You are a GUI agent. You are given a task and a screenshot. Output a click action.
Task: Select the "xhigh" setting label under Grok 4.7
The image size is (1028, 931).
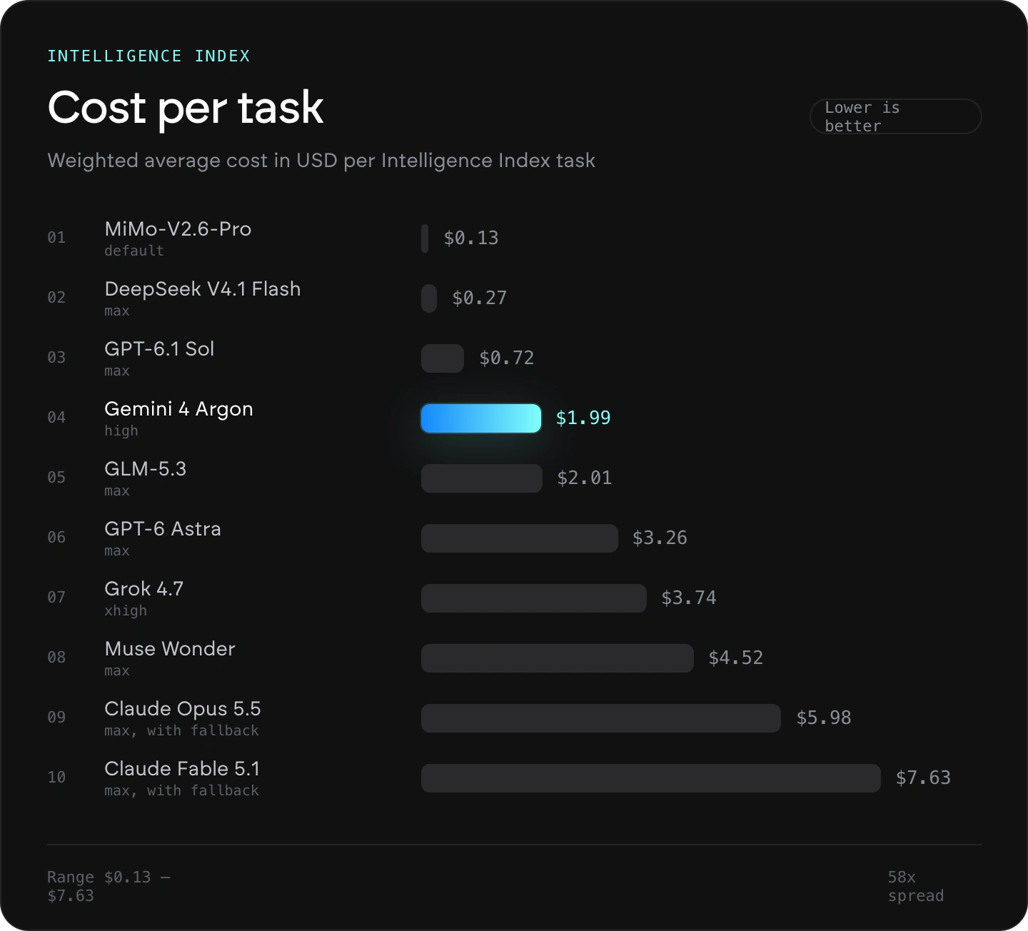coord(126,610)
